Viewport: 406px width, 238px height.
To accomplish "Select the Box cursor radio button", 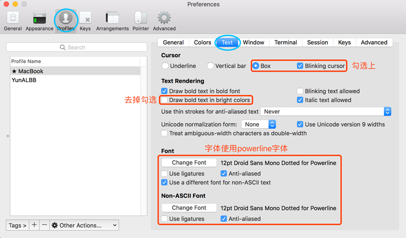I will [x=255, y=66].
